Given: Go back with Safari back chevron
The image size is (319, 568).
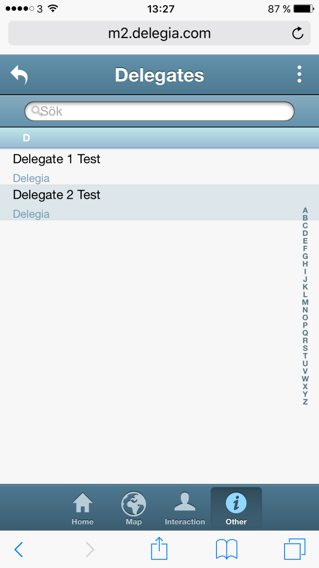Looking at the screenshot, I should pos(19,550).
